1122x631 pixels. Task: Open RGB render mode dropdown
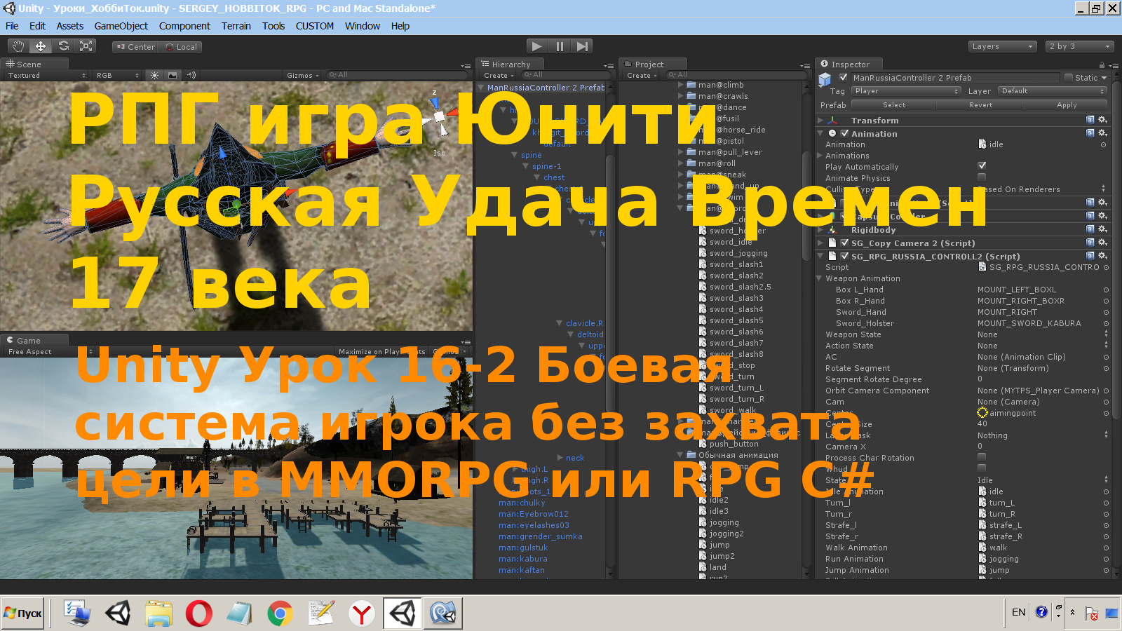click(118, 75)
